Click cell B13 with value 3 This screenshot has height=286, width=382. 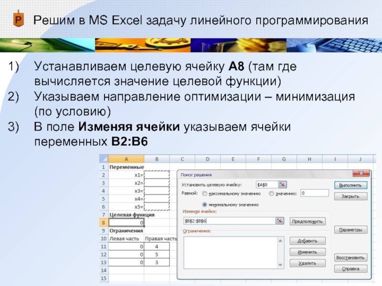tap(157, 263)
